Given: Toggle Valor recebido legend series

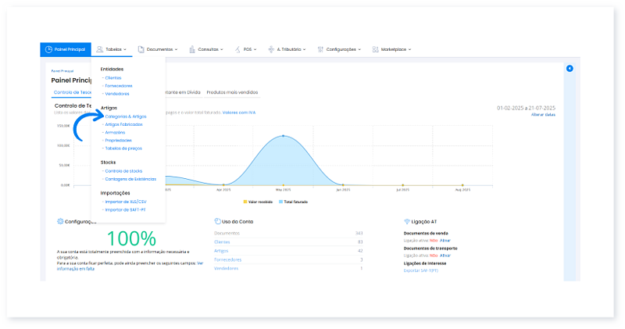Looking at the screenshot, I should coord(260,202).
